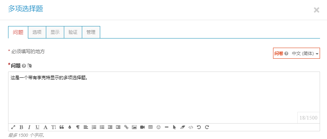The height and width of the screenshot is (139, 327).
Task: Open paragraph format option
Action: tap(78, 127)
